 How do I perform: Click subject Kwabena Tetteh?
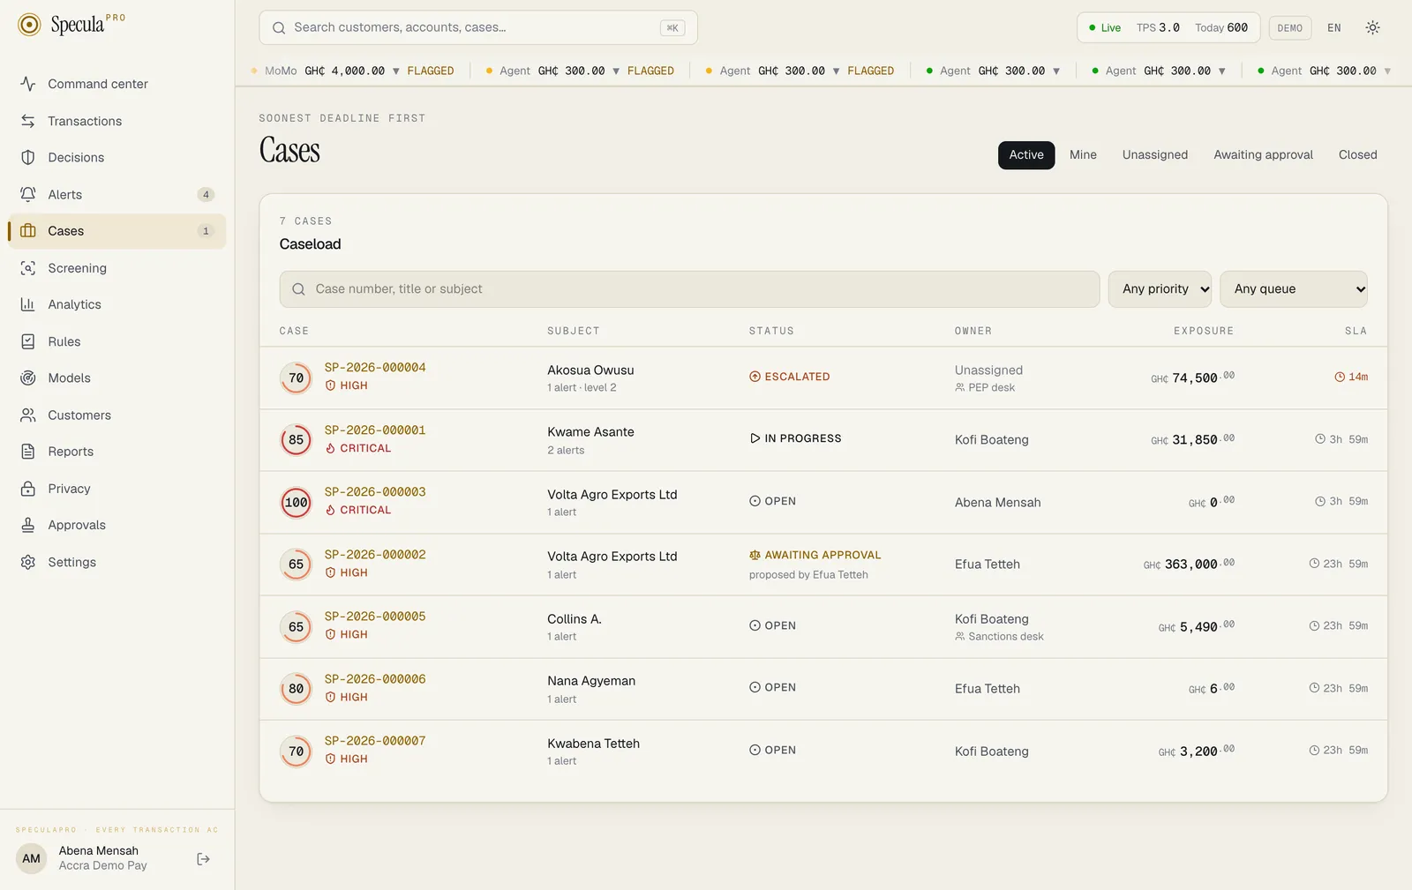[x=593, y=744]
